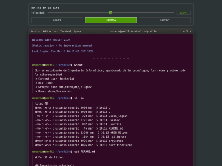Click the Soy un estudiante description line
The image size is (222, 166).
pyautogui.click(x=110, y=73)
